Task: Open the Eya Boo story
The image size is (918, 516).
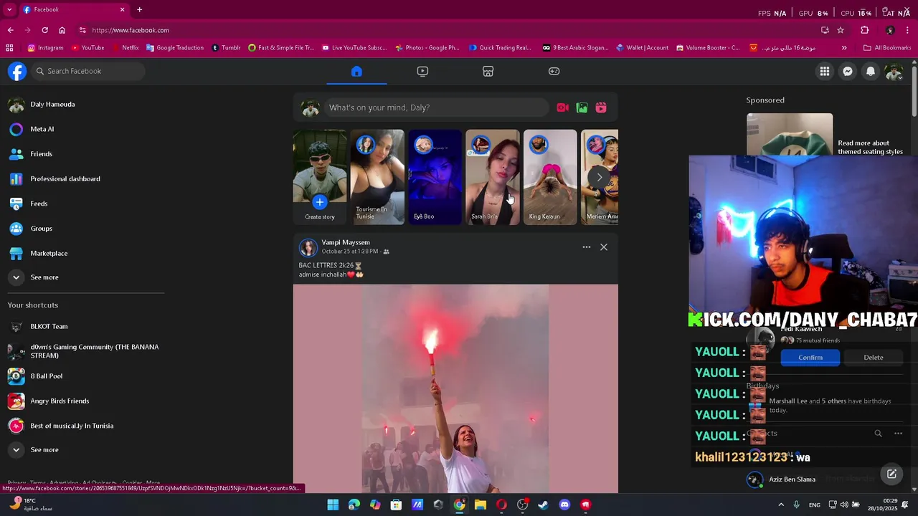Action: (435, 177)
